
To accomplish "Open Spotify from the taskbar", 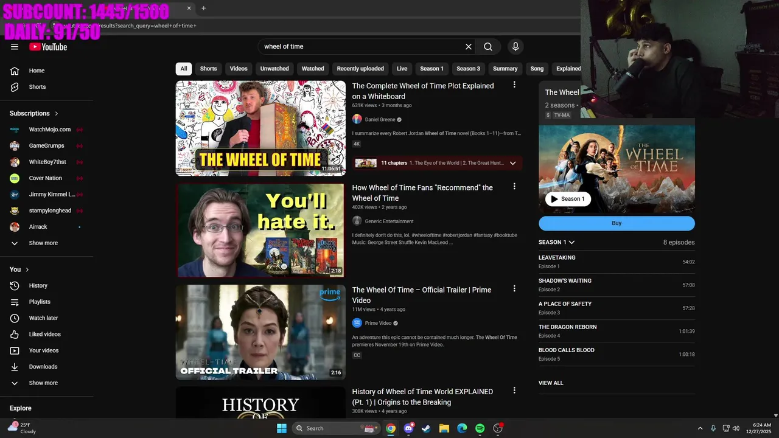I will pyautogui.click(x=480, y=428).
